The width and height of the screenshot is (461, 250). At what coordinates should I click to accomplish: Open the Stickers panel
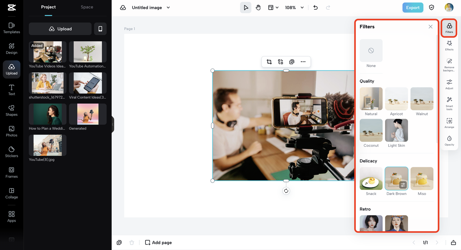(x=12, y=152)
